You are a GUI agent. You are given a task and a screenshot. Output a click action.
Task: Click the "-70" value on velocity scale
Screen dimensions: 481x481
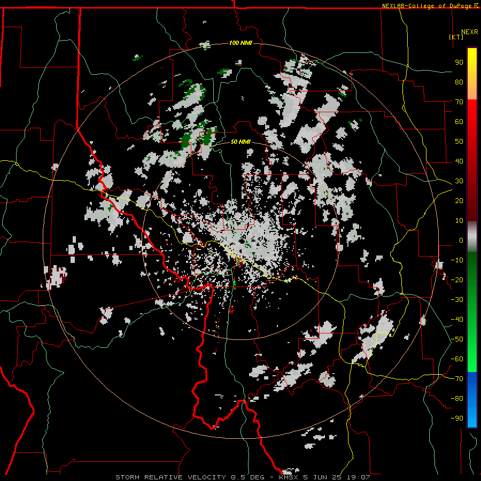point(457,379)
